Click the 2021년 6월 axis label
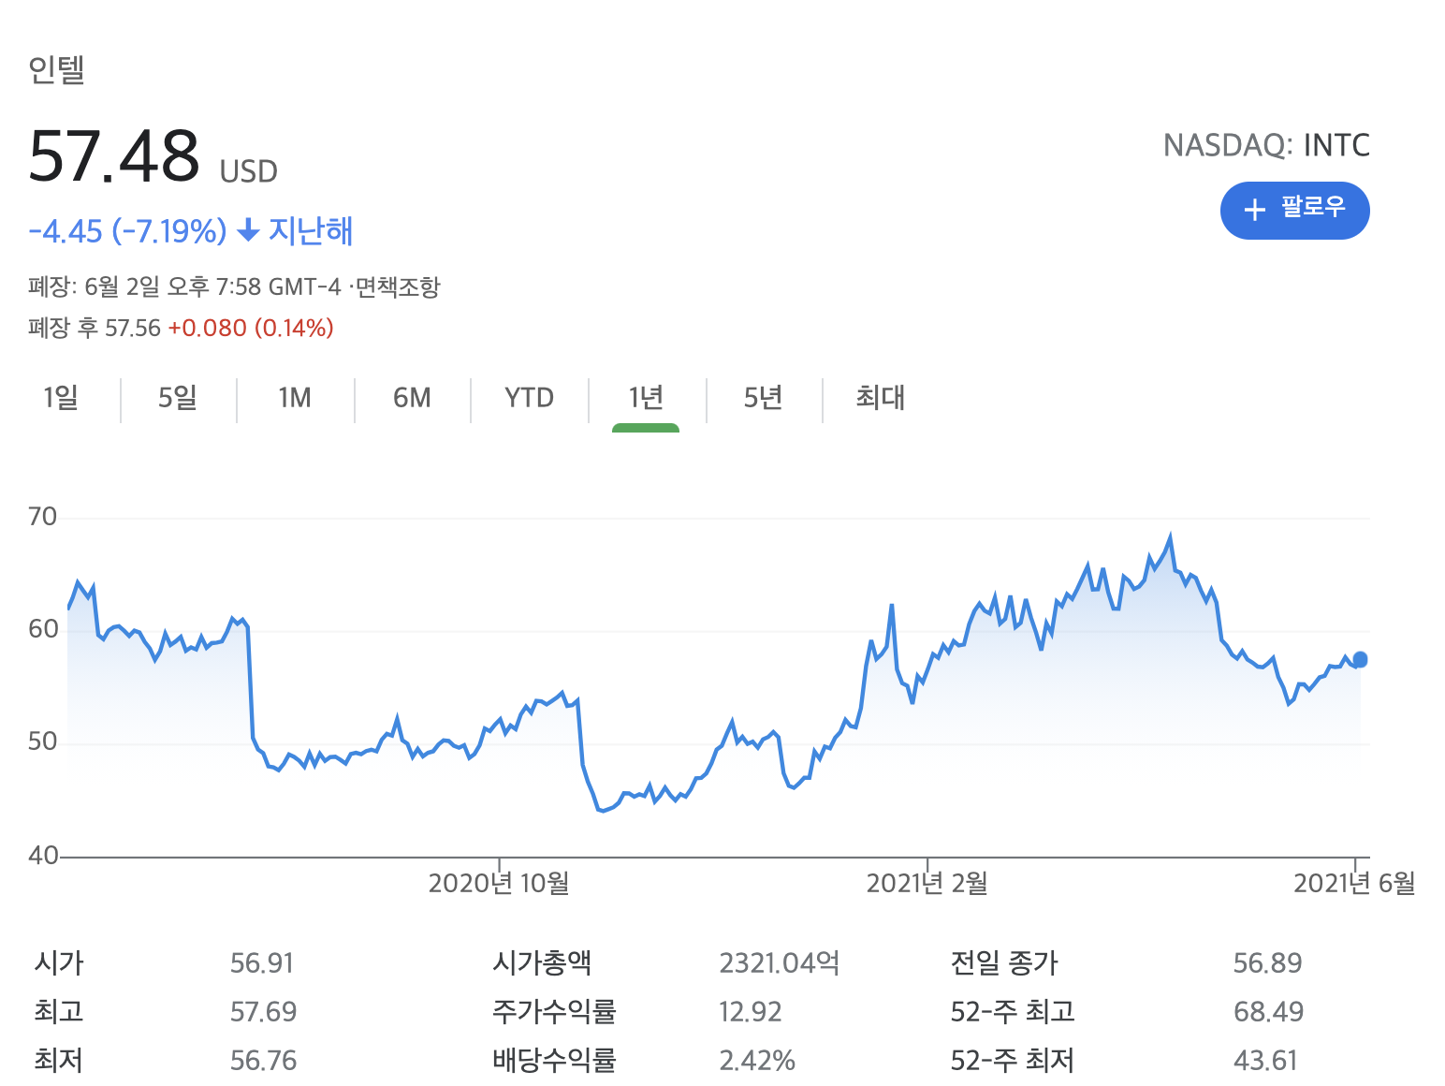 1354,883
